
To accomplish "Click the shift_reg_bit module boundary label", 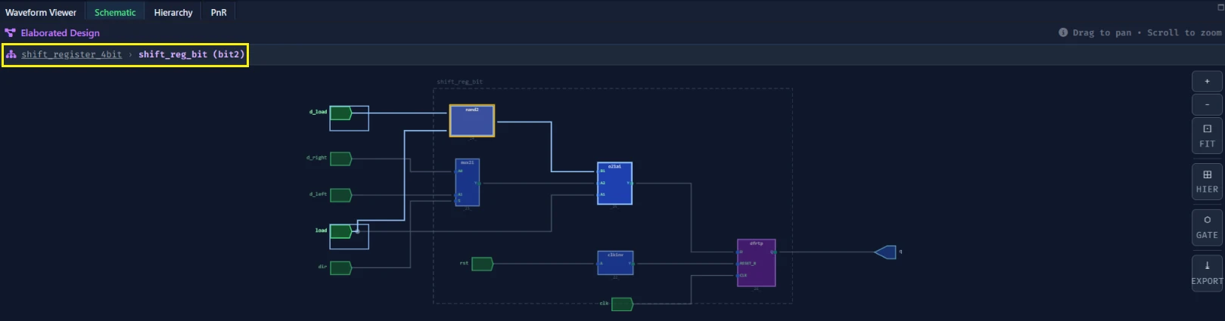I will [459, 82].
